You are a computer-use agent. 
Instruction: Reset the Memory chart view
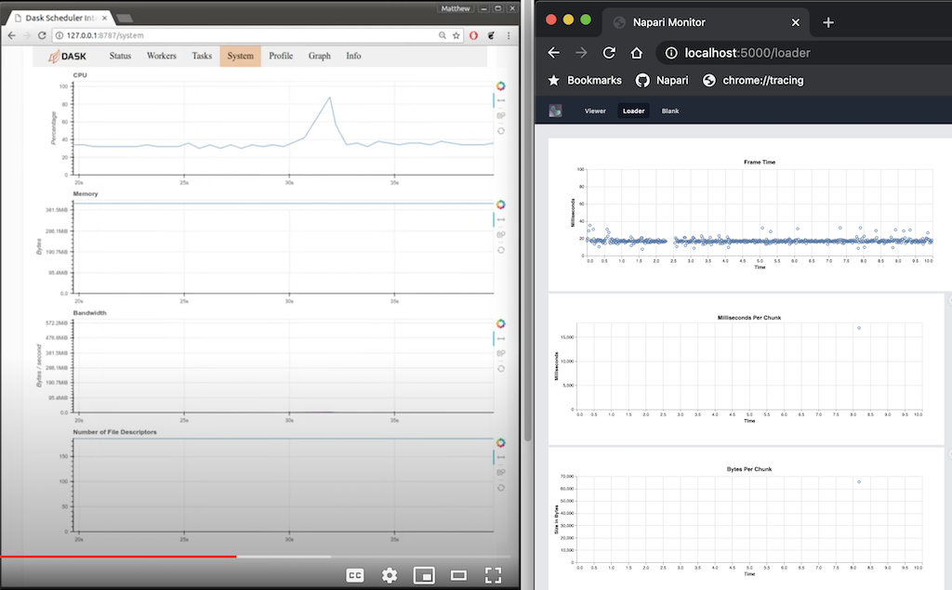coord(501,249)
